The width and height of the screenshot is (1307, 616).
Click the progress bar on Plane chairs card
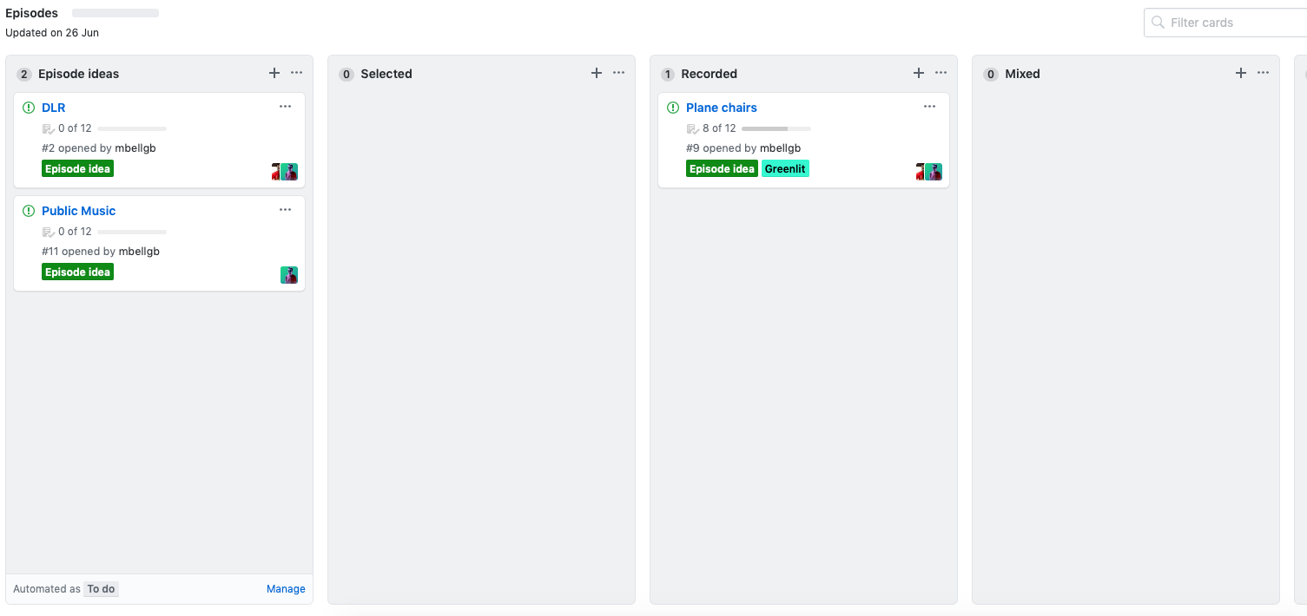click(778, 128)
